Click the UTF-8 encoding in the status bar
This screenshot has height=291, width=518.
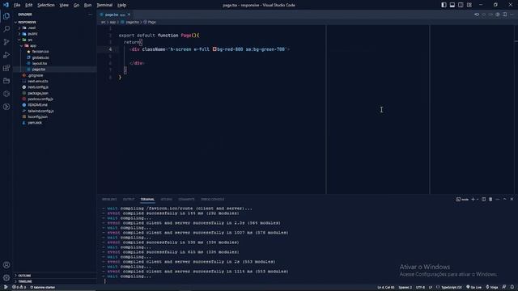(x=421, y=287)
